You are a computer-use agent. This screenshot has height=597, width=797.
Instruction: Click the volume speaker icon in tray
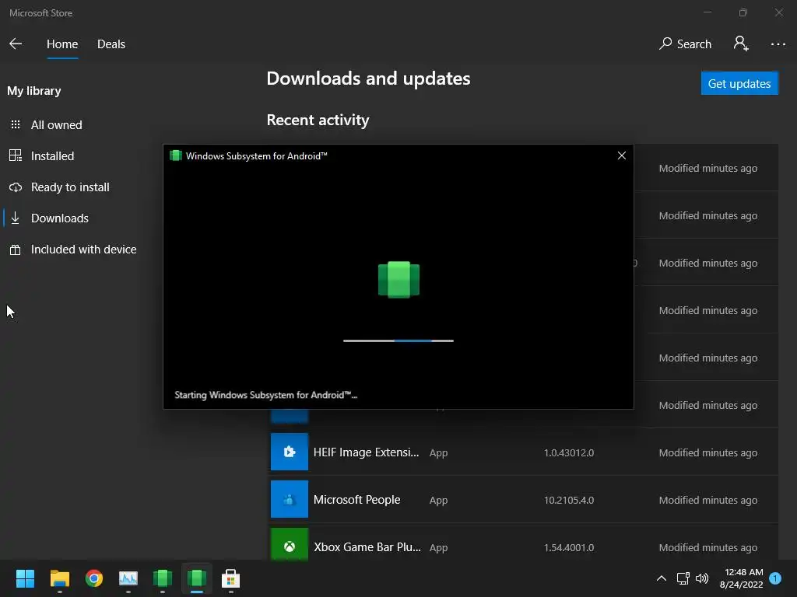click(702, 578)
